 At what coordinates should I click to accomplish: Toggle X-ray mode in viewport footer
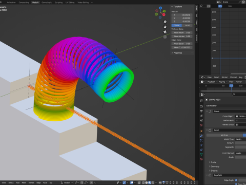point(139,182)
